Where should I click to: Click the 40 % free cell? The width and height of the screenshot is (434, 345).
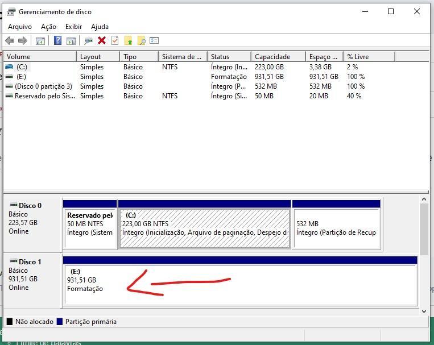354,96
